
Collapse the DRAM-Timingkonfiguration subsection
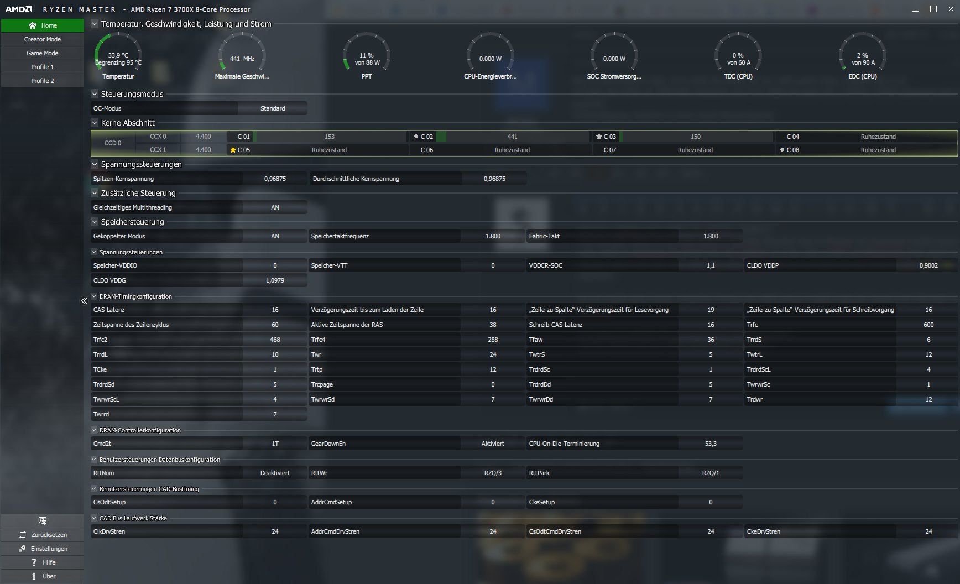click(94, 296)
